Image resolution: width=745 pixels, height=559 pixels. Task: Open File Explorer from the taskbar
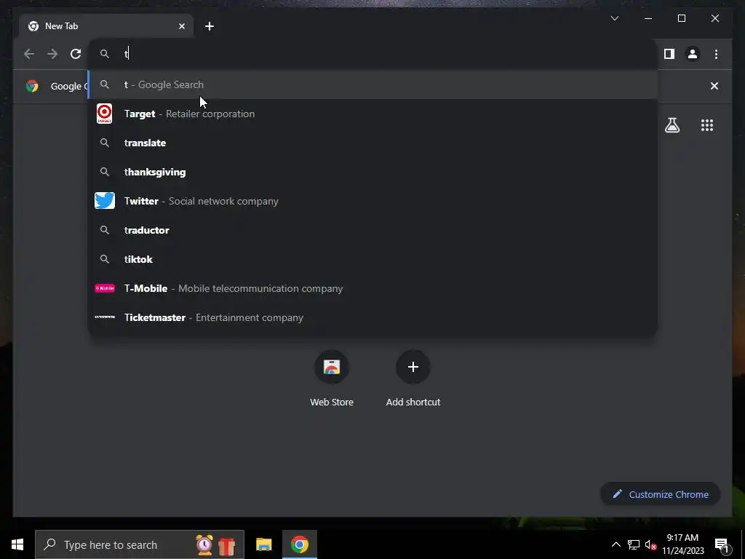(263, 544)
